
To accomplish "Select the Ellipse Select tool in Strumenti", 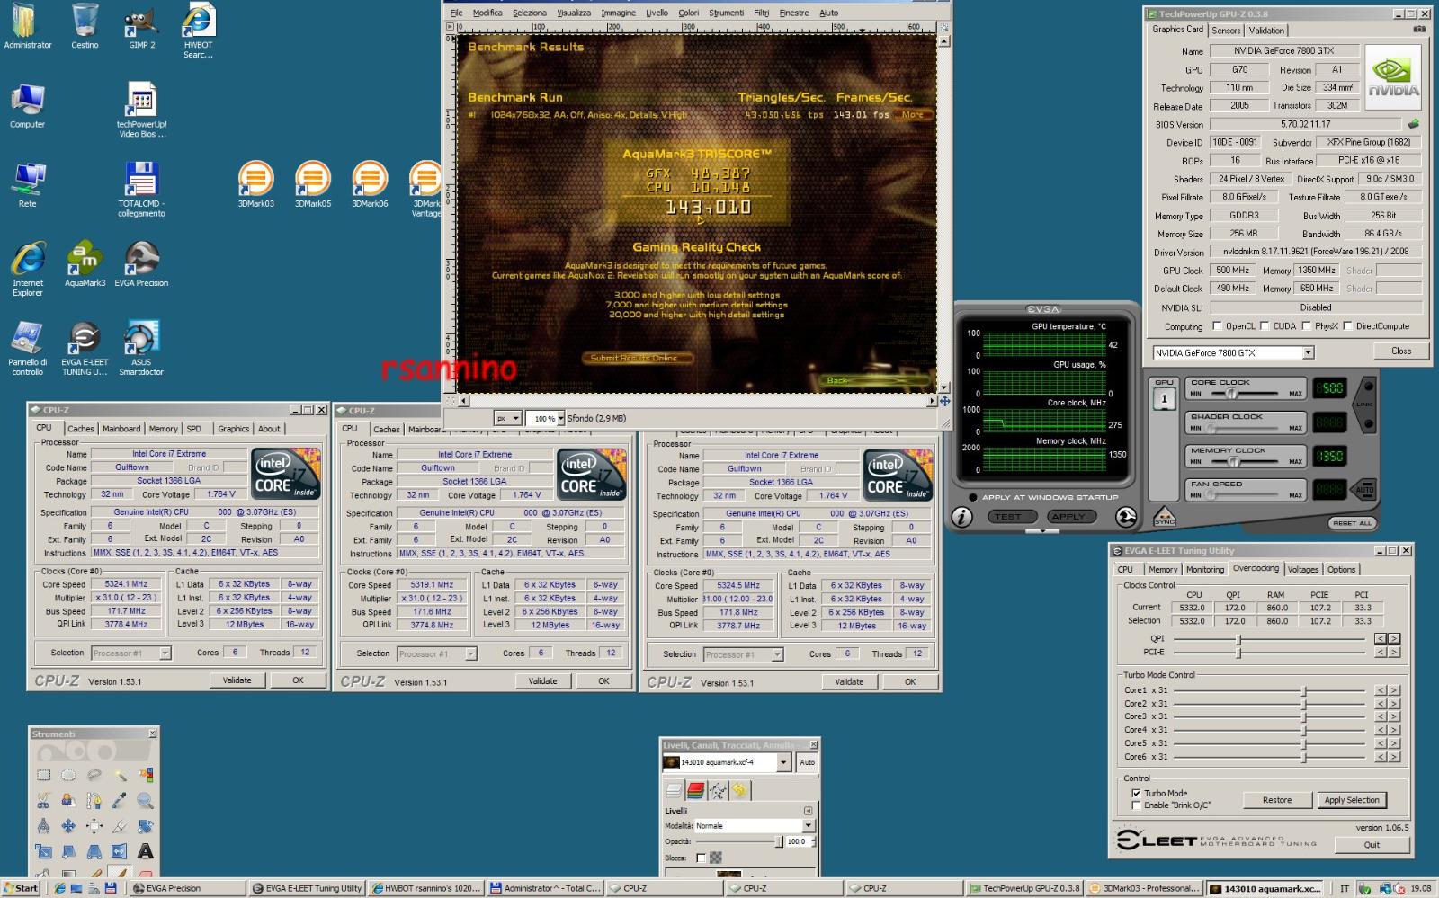I will pyautogui.click(x=68, y=775).
